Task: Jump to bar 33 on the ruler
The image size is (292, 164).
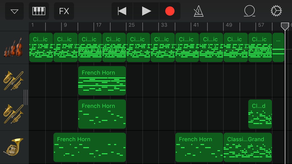Action: click(x=164, y=25)
